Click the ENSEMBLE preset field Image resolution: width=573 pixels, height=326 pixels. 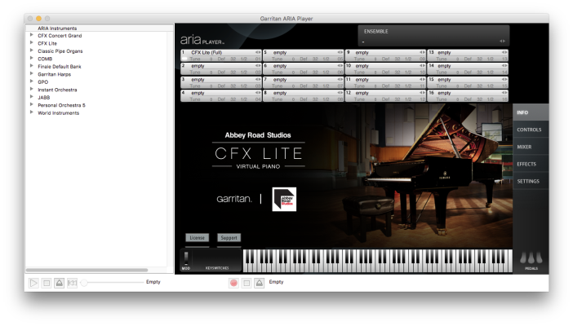[433, 36]
